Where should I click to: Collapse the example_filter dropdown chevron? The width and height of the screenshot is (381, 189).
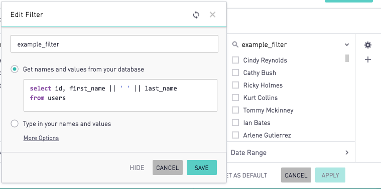pyautogui.click(x=347, y=45)
